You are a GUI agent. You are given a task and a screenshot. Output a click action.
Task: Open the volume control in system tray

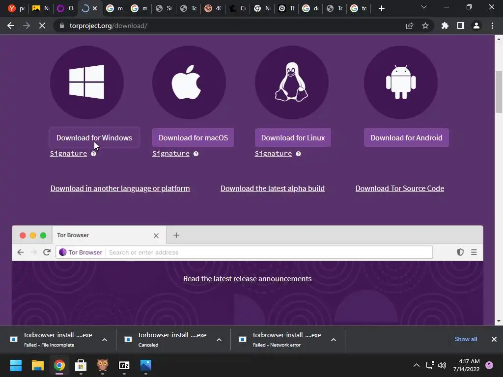coord(442,365)
